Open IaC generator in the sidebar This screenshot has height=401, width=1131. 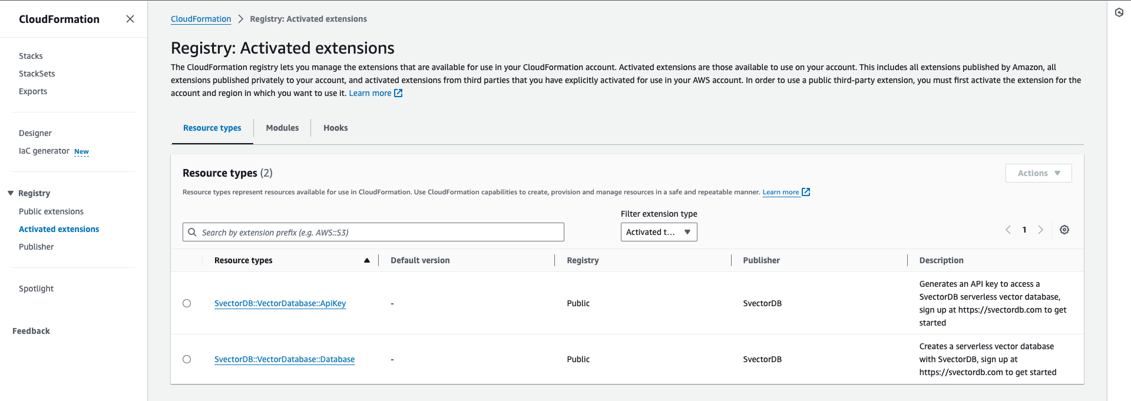coord(44,151)
